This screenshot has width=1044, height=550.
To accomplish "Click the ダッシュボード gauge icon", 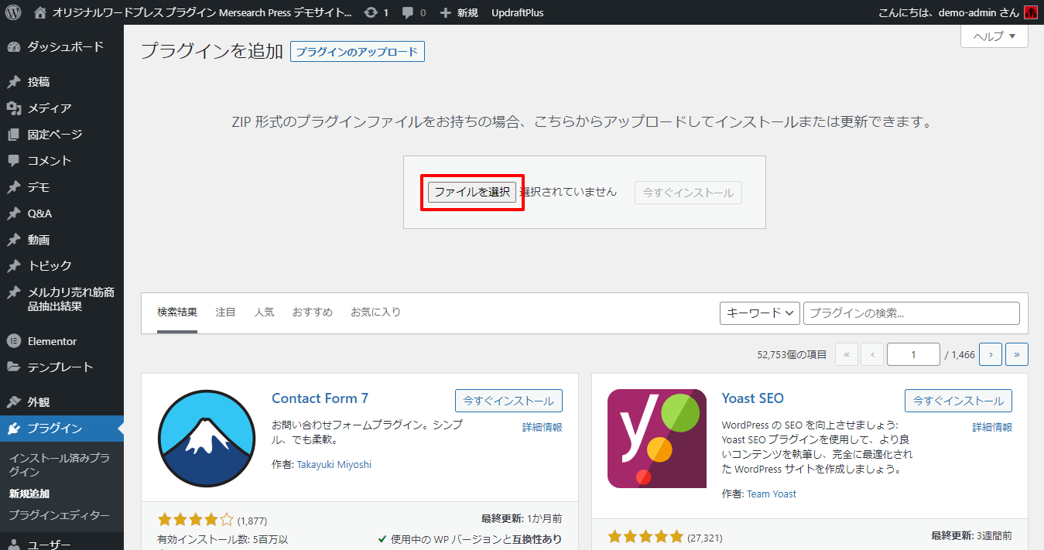I will 13,46.
